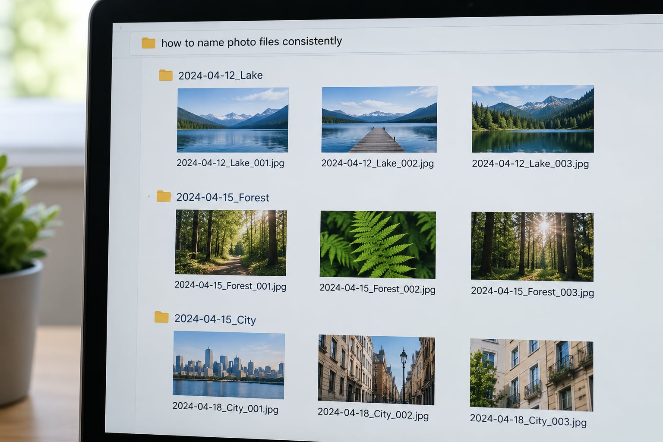Click file name 2024-04-12_Lake_002.jpg
Screen dimensions: 663x442
tap(377, 163)
